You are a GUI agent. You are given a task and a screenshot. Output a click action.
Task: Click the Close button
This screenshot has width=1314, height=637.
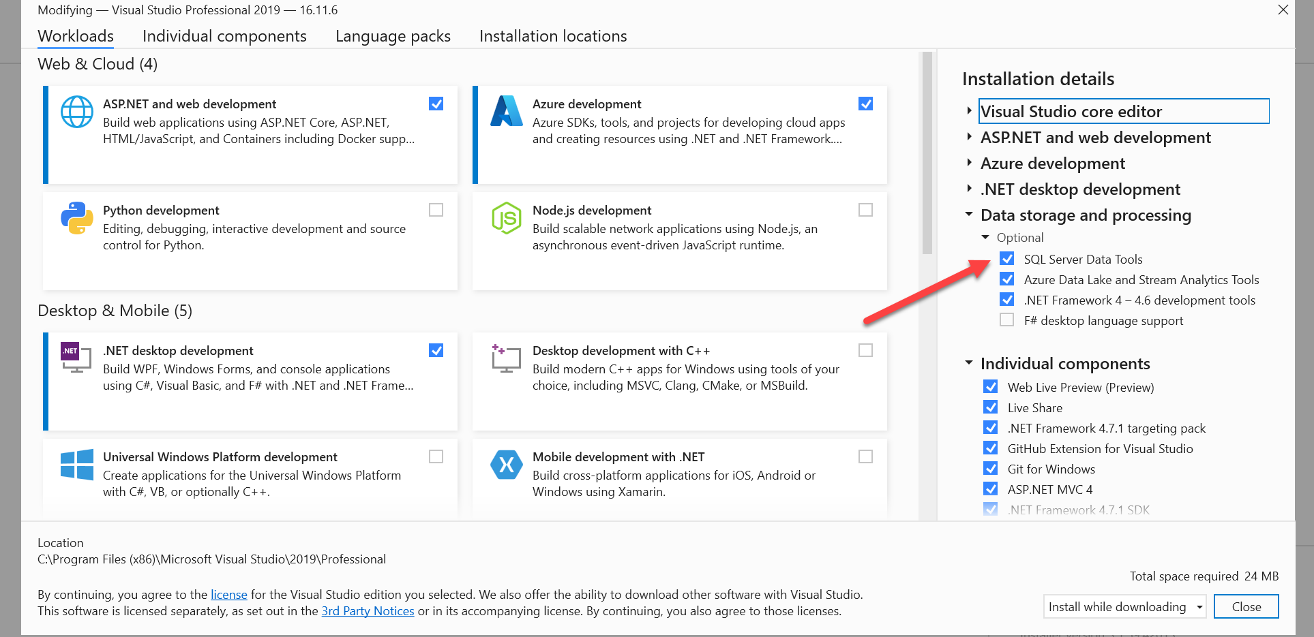1246,606
